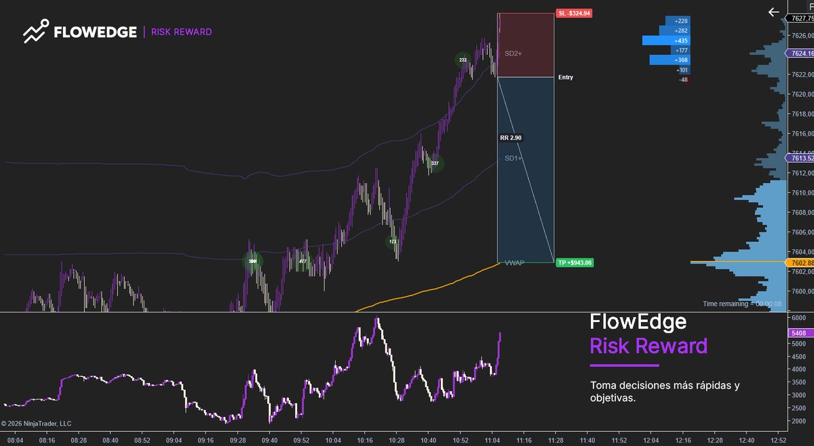Click the +228 delta bar
Screen dimensions: 814x446
(677, 21)
